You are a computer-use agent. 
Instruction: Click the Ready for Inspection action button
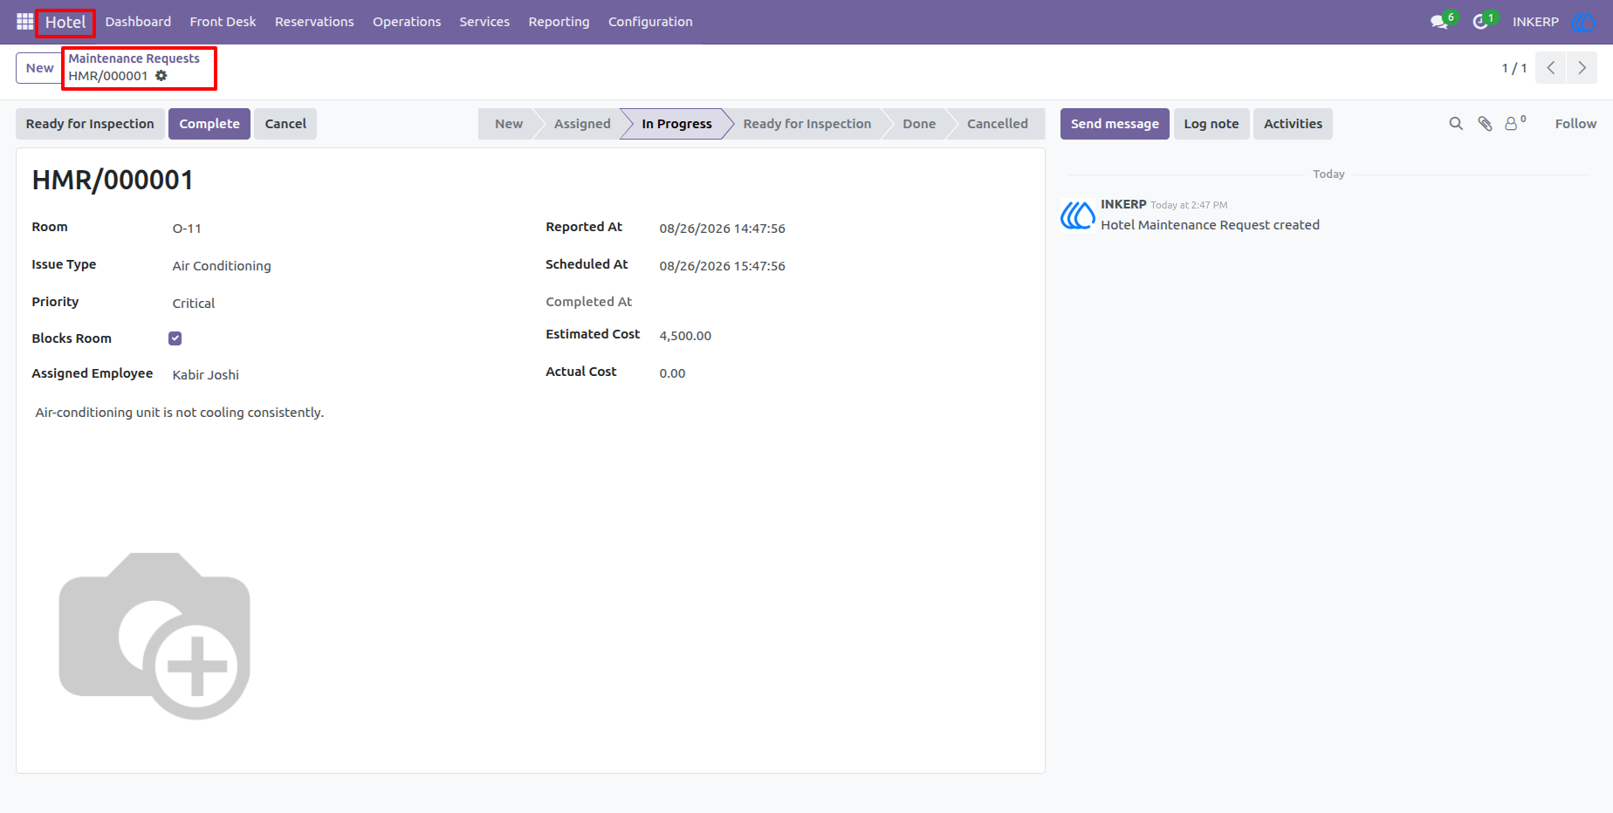coord(90,124)
